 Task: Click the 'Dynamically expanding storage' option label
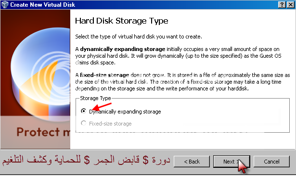tap(125, 112)
